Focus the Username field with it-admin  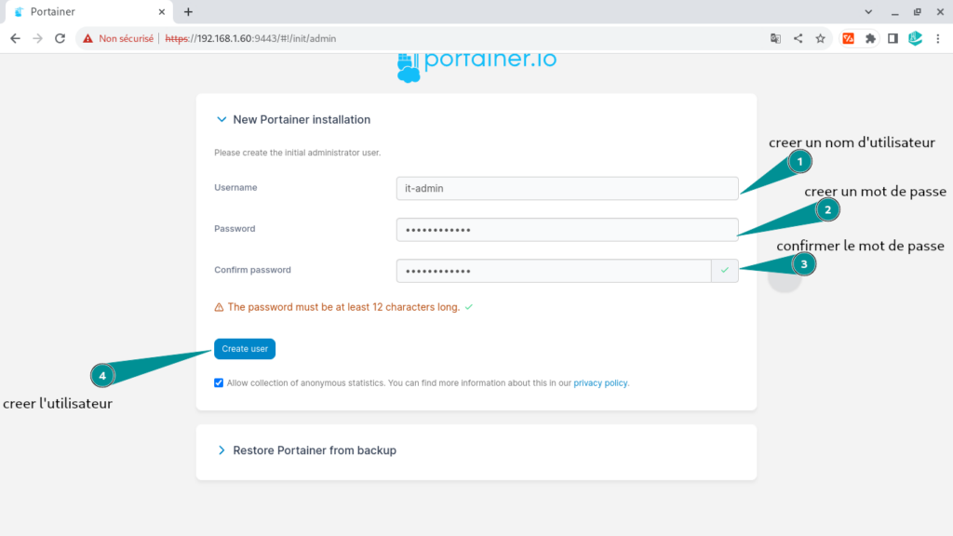(567, 188)
